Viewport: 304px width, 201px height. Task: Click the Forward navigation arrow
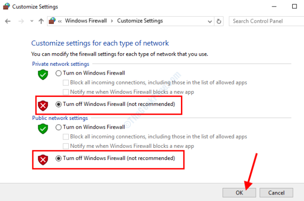coord(21,21)
